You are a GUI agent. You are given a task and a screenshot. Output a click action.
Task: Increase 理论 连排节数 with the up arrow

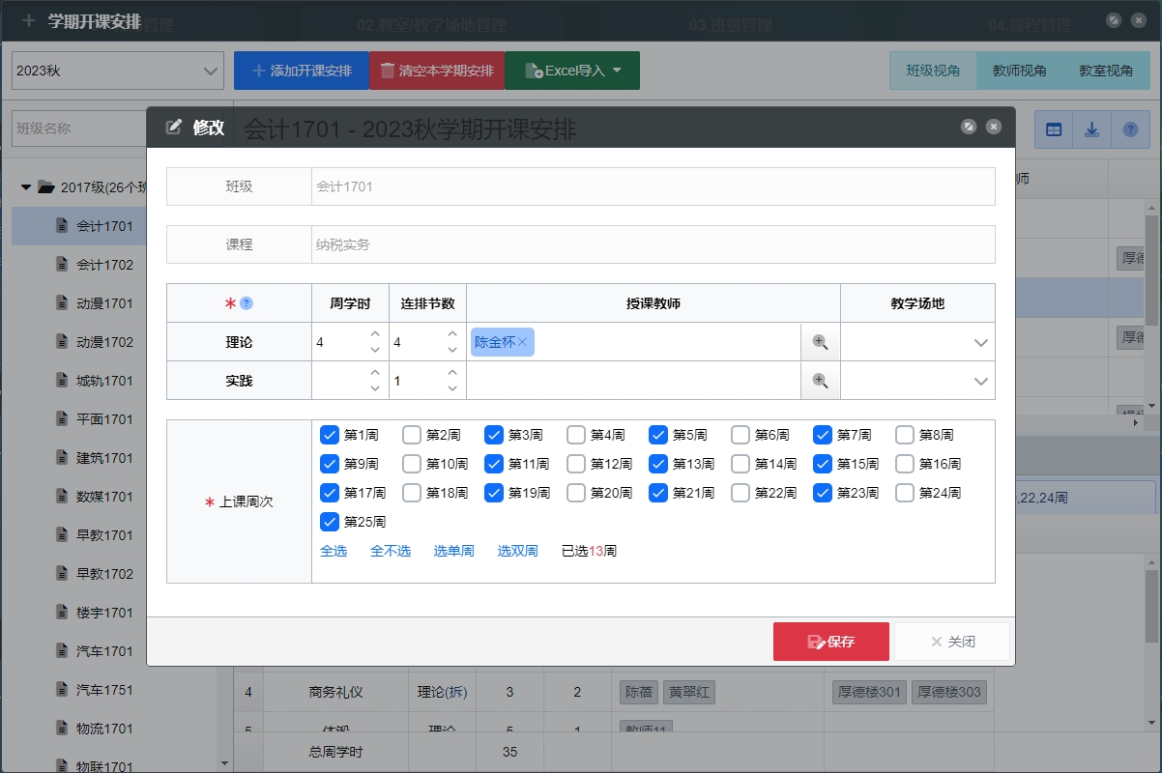[x=453, y=334]
